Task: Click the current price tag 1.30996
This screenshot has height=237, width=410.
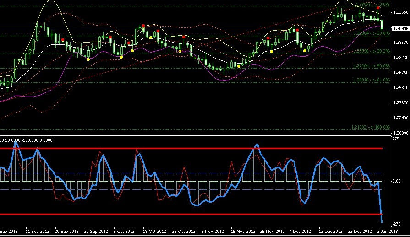Action: tap(400, 29)
